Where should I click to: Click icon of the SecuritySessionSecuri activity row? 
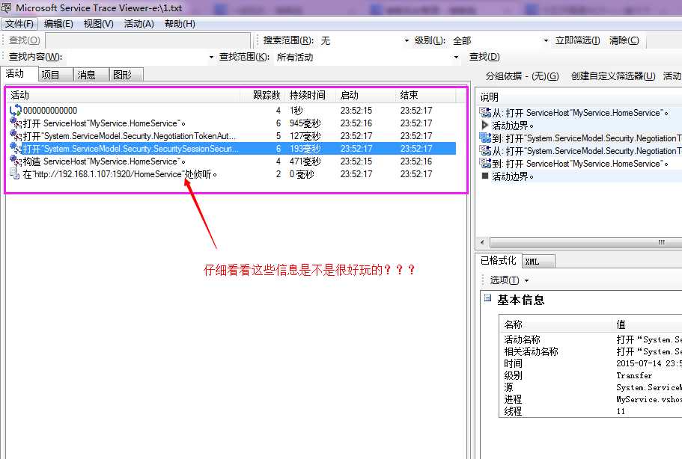(x=15, y=148)
